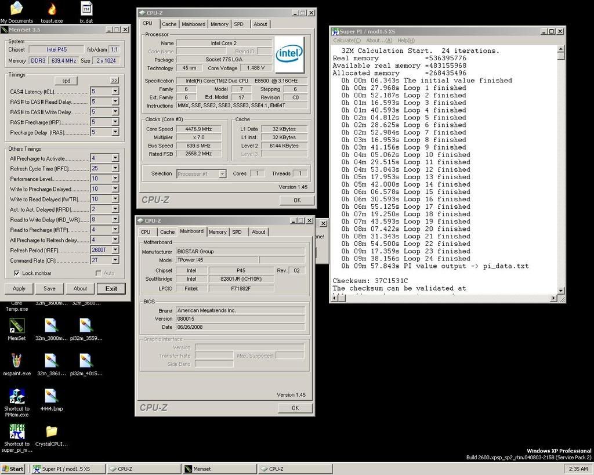The height and width of the screenshot is (475, 594).
Task: Click the spd button in MemSet Timings
Action: tap(66, 81)
